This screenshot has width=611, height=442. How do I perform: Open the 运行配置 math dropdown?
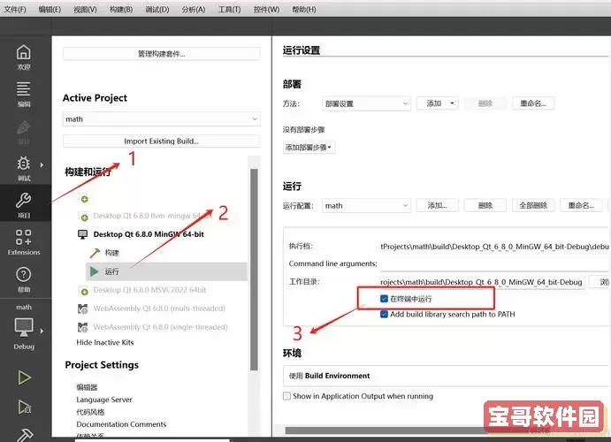pyautogui.click(x=366, y=206)
